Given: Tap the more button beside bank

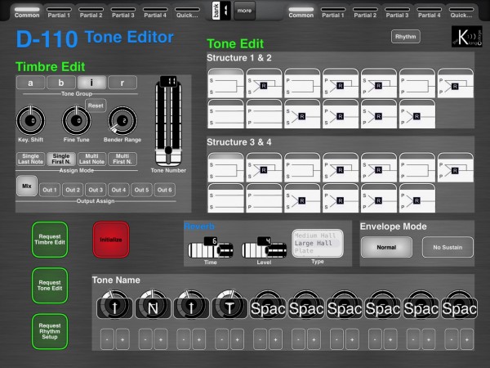Looking at the screenshot, I should tap(244, 11).
